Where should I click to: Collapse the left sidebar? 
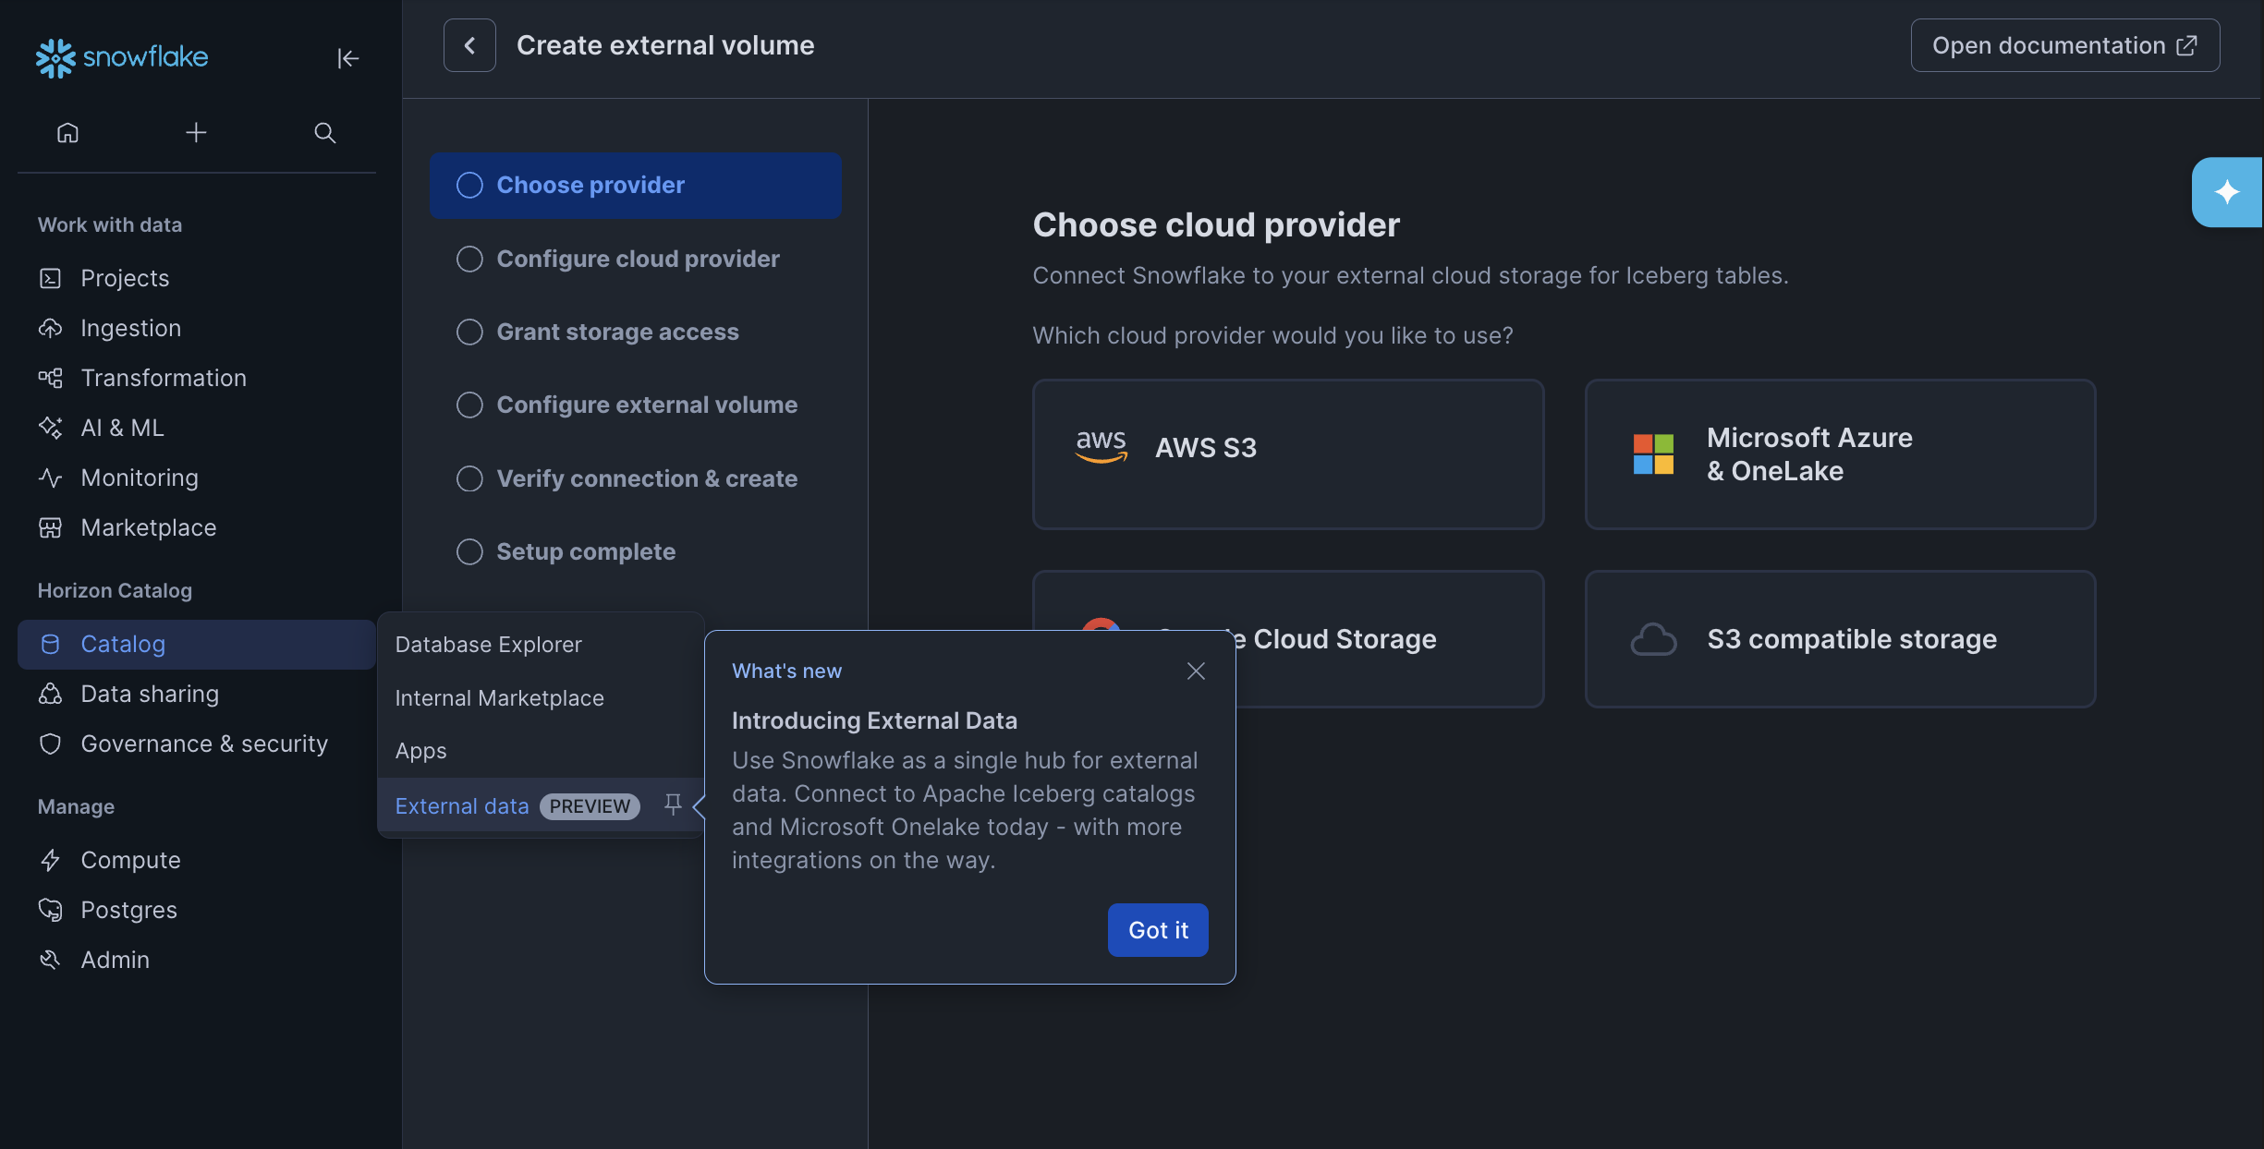point(348,58)
